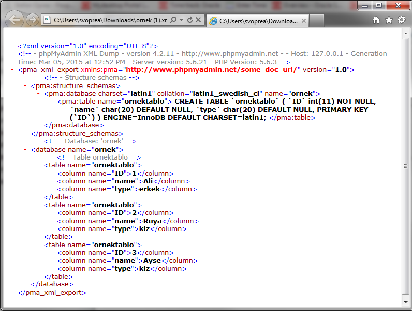Click the name column value "Ayse"
The image size is (412, 316).
click(x=152, y=261)
